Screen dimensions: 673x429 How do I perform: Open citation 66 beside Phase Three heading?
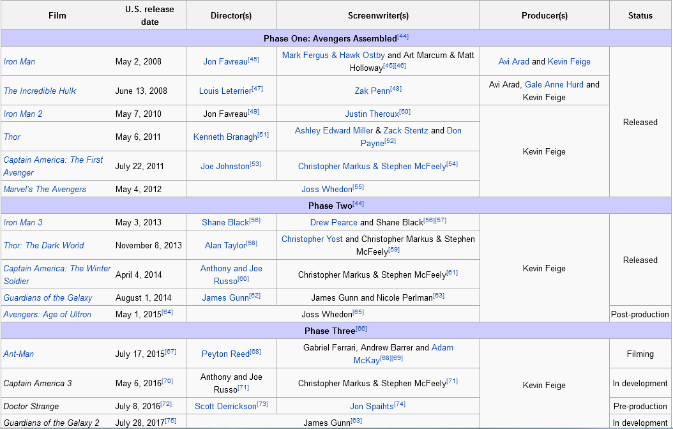[361, 329]
